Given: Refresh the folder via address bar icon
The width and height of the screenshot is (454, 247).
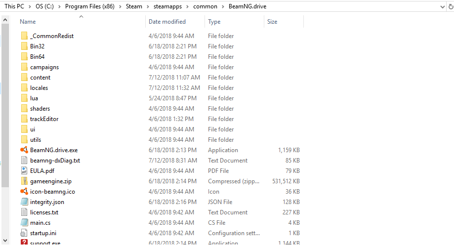Looking at the screenshot, I should click(x=451, y=6).
